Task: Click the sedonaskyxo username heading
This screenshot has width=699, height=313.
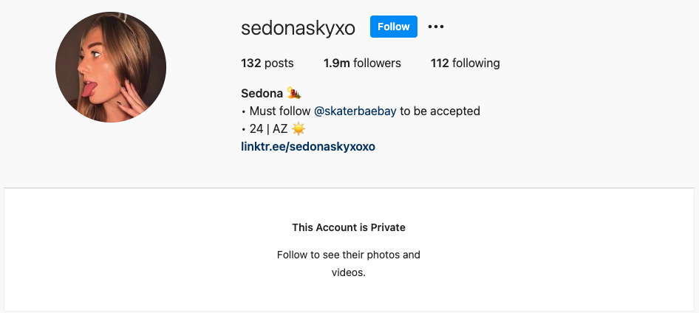Action: tap(298, 28)
